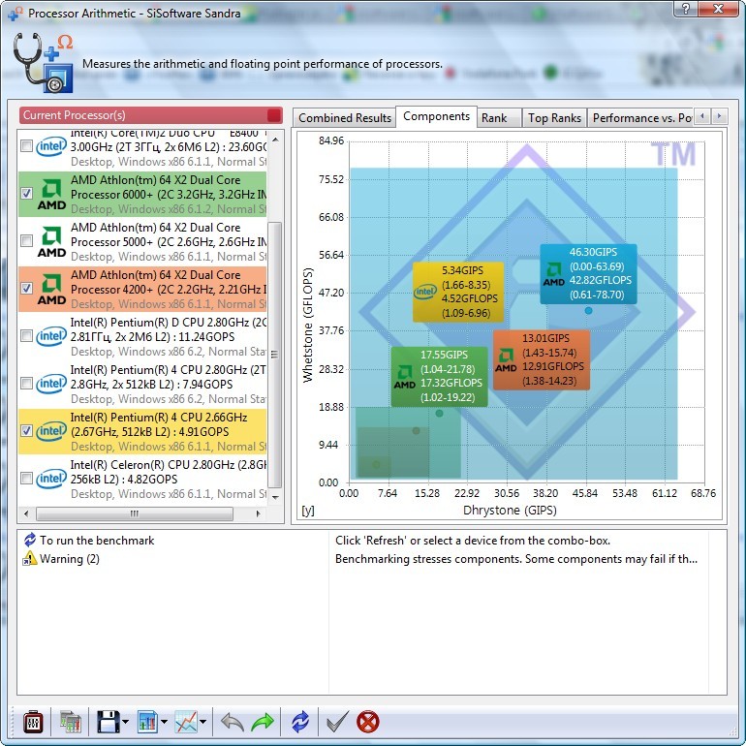Click the grey back arrow icon
Screen dimensions: 746x746
(x=233, y=722)
